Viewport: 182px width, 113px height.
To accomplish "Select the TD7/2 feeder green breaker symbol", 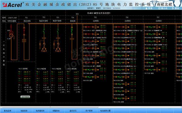I will pos(150,34).
